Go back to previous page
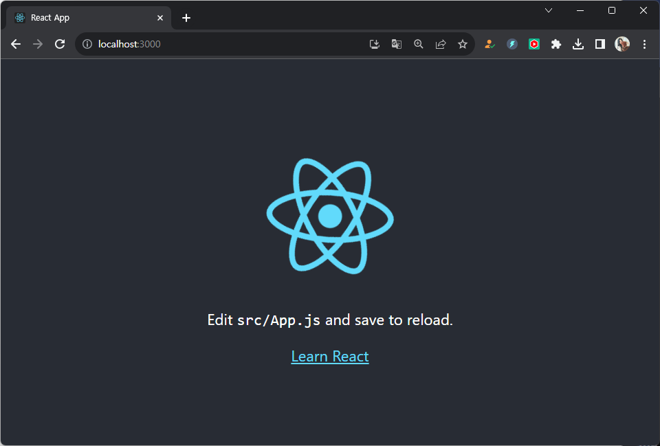This screenshot has height=446, width=660. (x=16, y=44)
